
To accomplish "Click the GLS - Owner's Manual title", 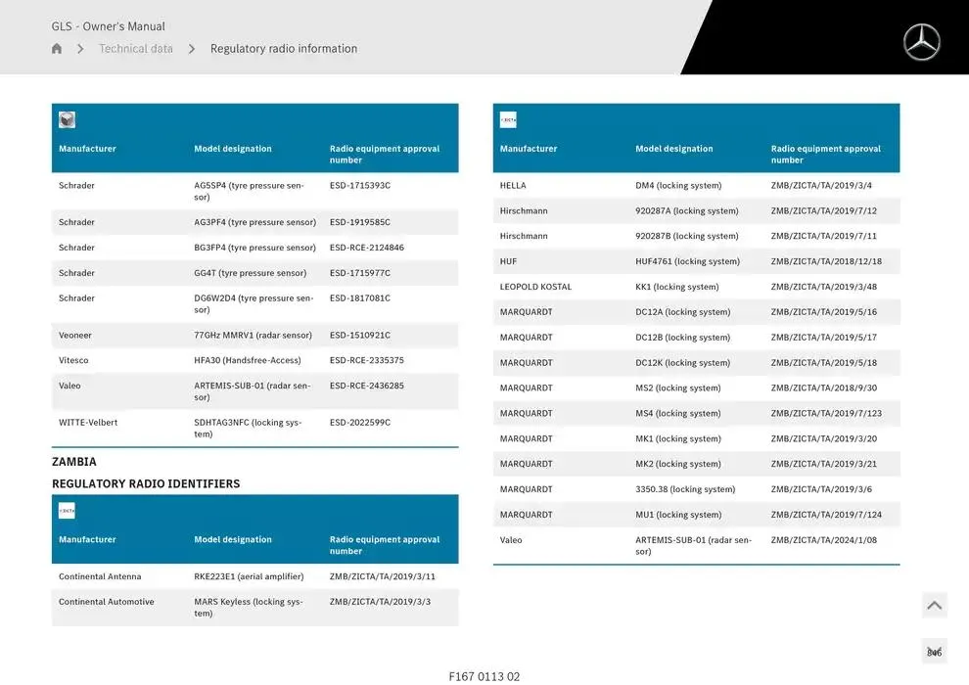I will 109,26.
